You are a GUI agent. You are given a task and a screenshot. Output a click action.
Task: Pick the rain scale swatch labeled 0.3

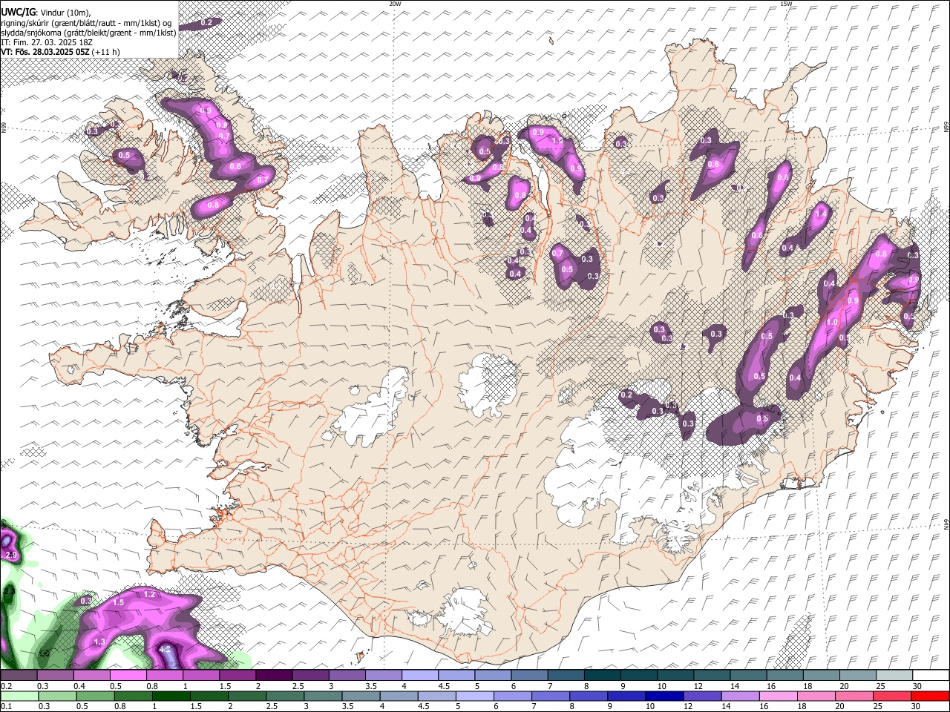(x=57, y=696)
